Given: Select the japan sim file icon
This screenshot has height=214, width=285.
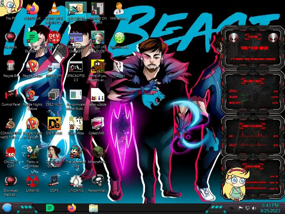Looking at the screenshot, I should click(97, 99).
